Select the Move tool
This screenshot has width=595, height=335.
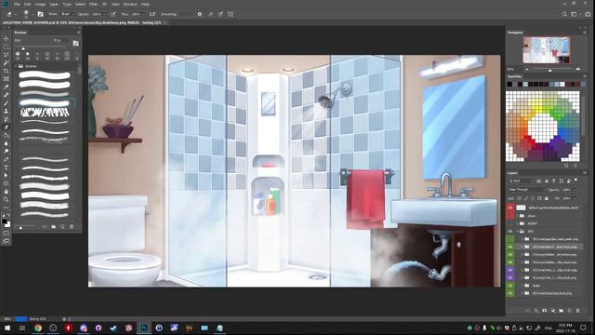pyautogui.click(x=7, y=39)
